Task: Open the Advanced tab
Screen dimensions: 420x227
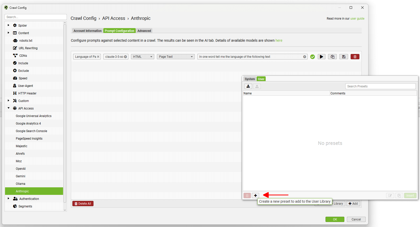Action: 144,31
